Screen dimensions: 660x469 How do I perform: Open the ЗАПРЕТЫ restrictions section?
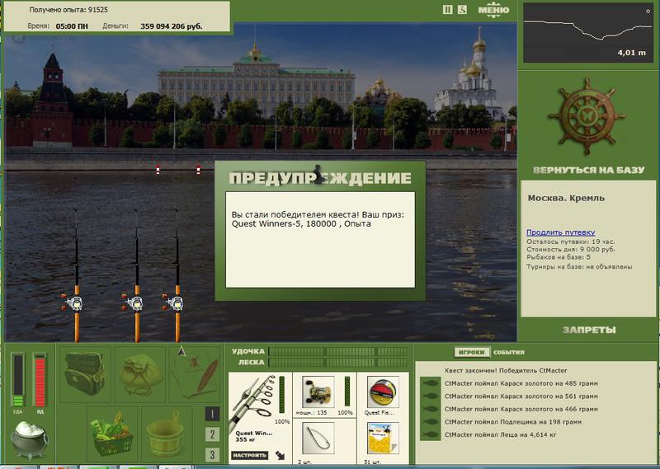tap(589, 330)
